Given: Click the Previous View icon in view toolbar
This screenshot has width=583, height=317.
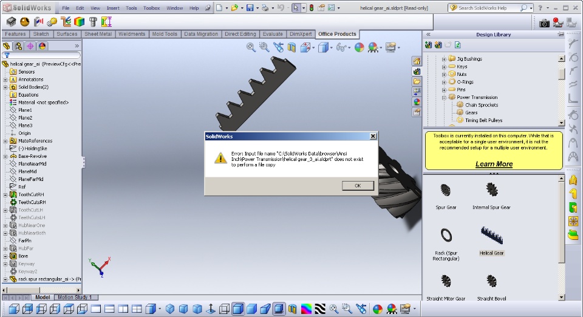Looking at the screenshot, I should (x=278, y=47).
